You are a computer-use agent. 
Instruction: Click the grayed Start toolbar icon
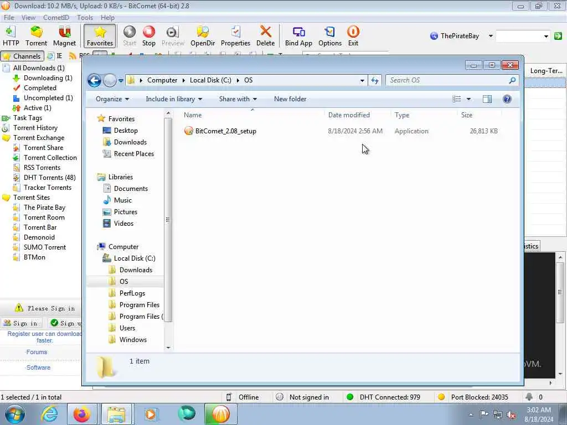130,36
